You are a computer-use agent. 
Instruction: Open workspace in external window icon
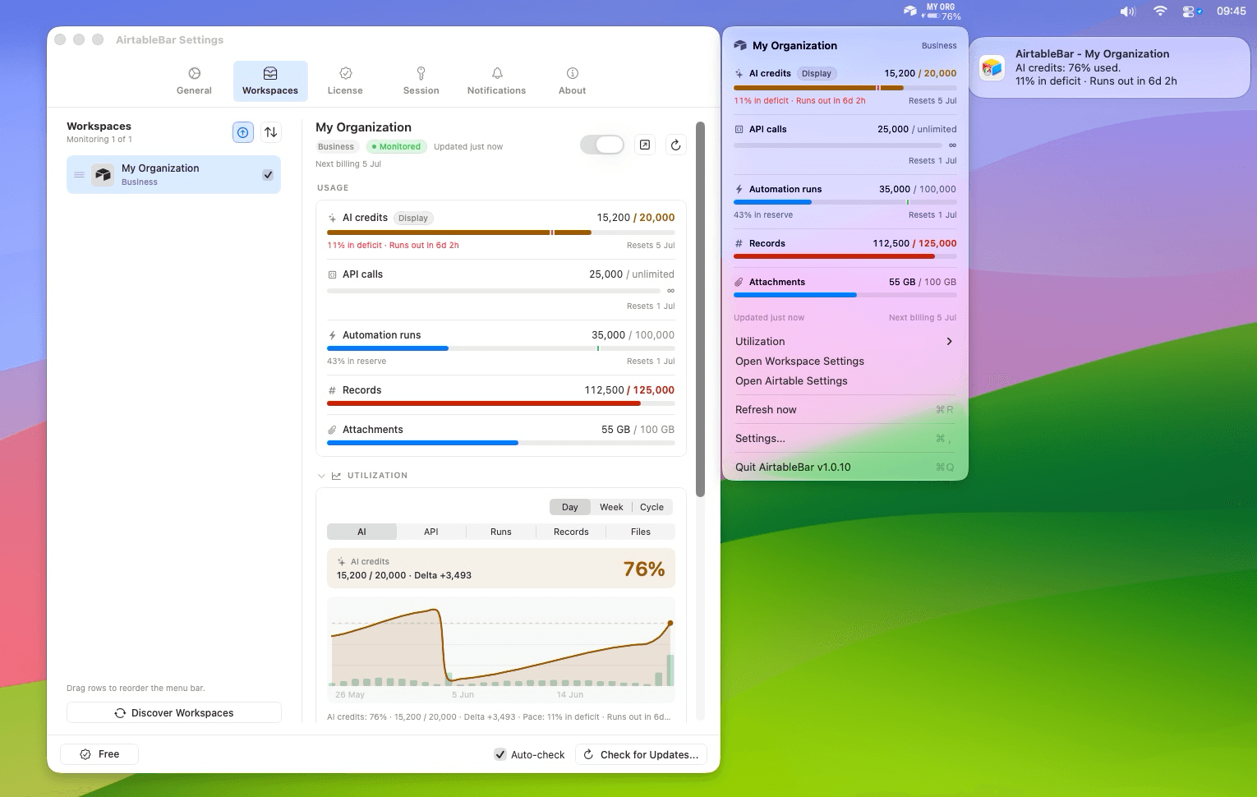coord(645,145)
